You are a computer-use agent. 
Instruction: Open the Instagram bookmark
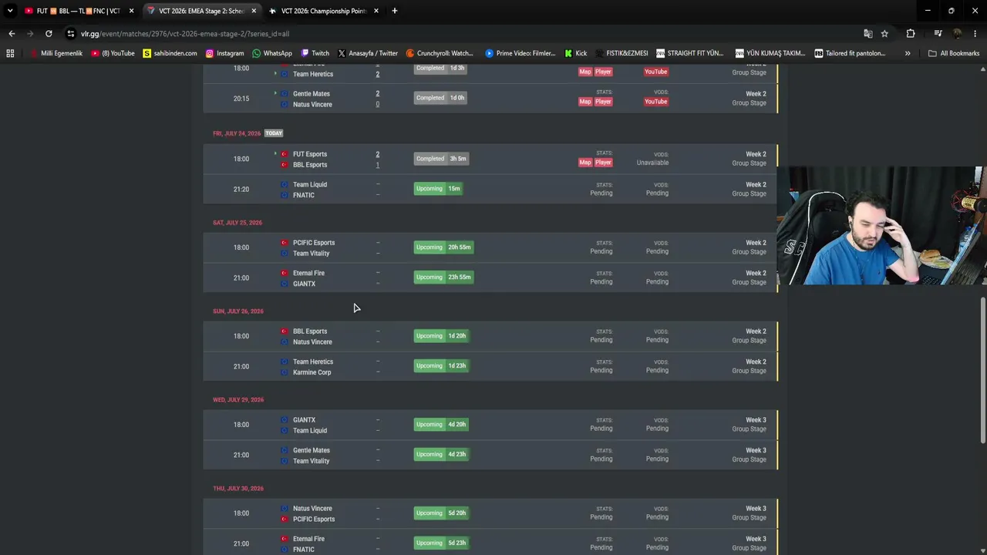(224, 53)
